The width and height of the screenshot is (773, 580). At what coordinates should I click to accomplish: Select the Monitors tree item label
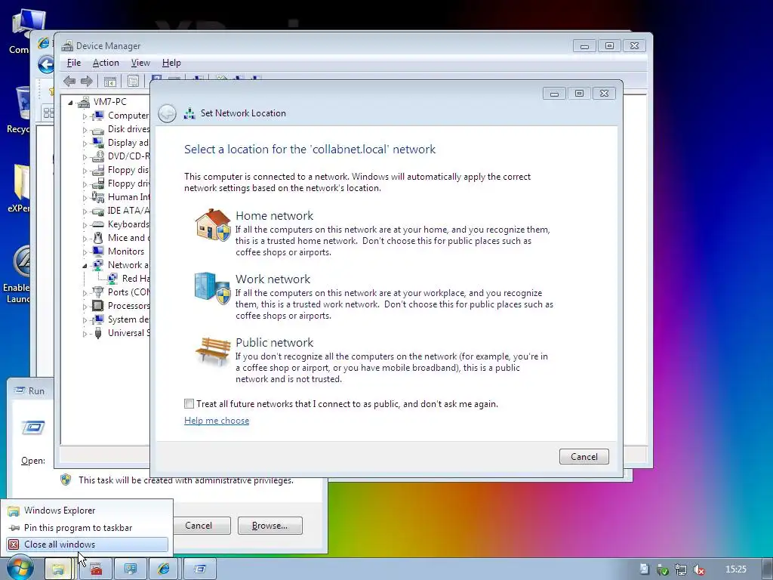126,251
